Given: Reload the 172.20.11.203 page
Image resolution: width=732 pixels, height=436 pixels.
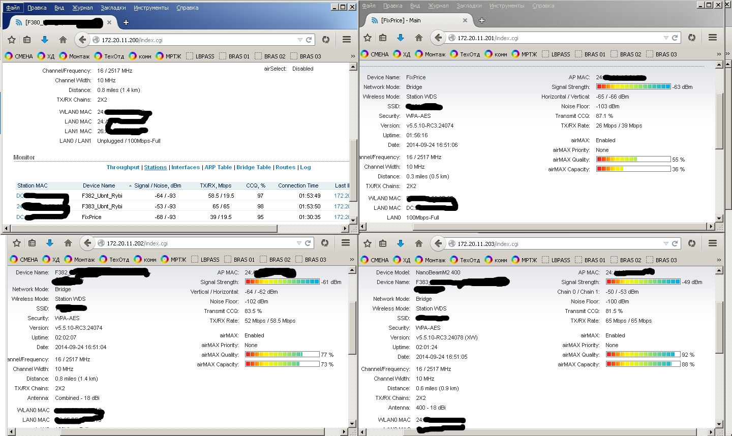Looking at the screenshot, I should pyautogui.click(x=675, y=243).
